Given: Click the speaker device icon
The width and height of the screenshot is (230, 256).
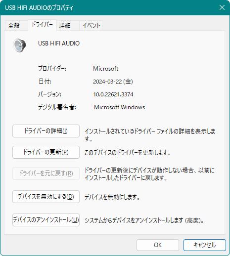Looking at the screenshot, I should 20,45.
